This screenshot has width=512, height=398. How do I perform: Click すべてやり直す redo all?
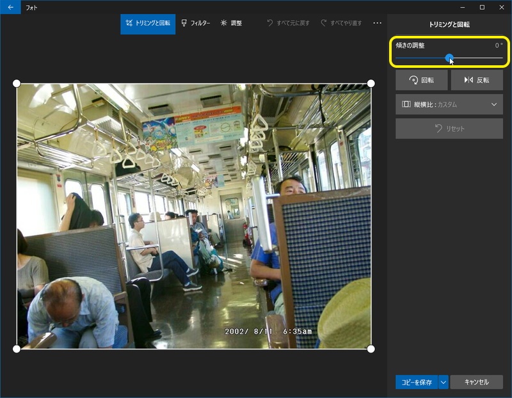[x=341, y=24]
